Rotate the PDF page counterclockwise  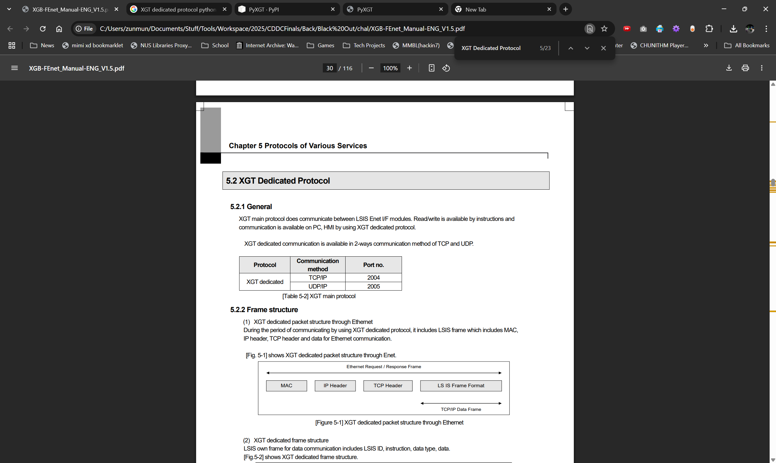coord(446,68)
